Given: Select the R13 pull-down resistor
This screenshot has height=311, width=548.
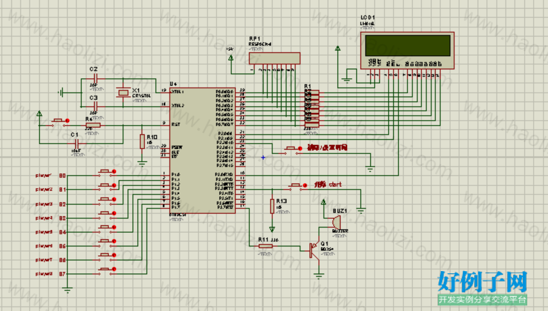Looking at the screenshot, I should pyautogui.click(x=272, y=206).
